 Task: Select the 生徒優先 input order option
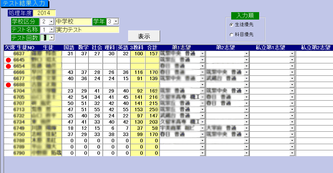point(232,25)
